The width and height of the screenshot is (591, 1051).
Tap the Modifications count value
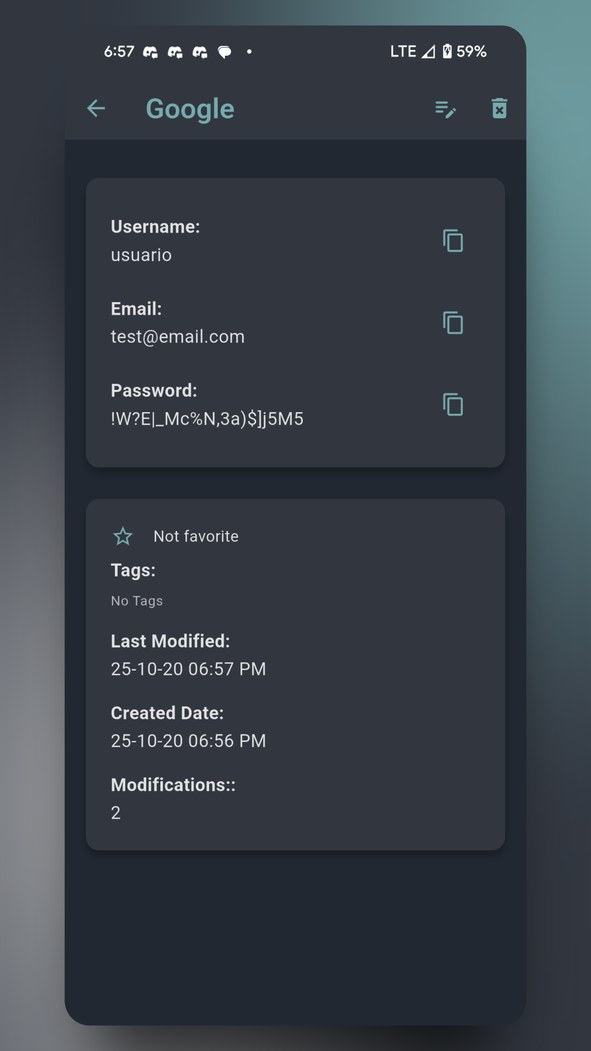116,812
